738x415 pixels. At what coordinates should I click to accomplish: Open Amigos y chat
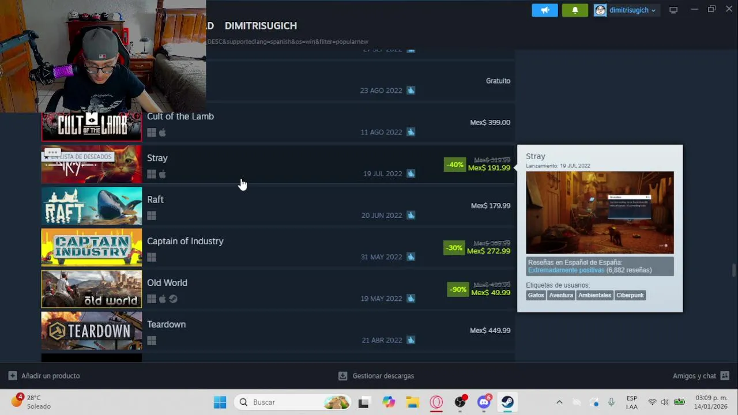click(701, 376)
